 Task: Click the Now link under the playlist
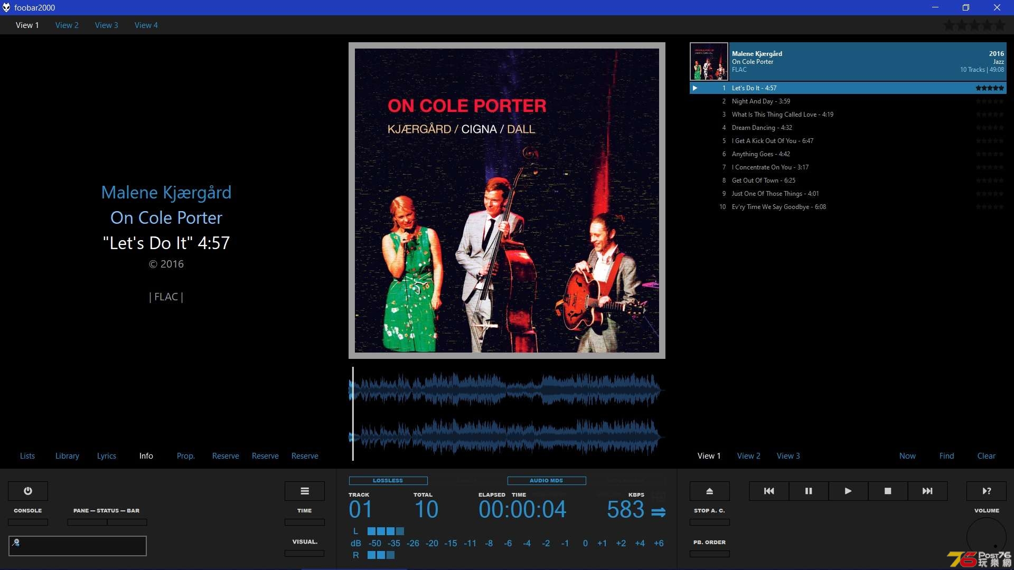907,456
